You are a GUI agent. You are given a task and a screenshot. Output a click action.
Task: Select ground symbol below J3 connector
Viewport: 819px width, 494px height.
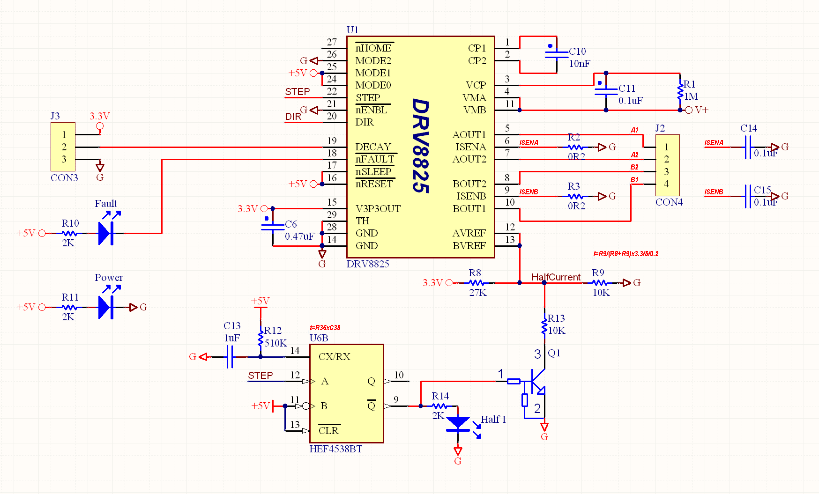tap(100, 167)
